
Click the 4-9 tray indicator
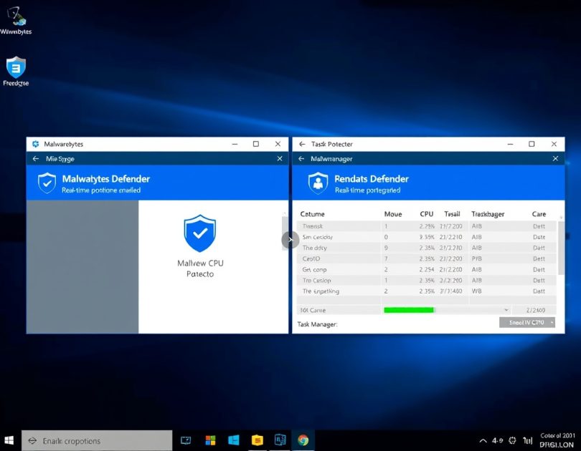498,440
